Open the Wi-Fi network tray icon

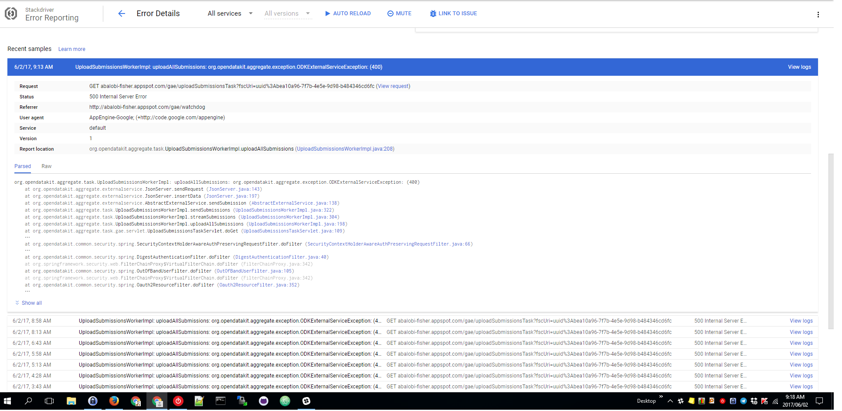pyautogui.click(x=775, y=401)
